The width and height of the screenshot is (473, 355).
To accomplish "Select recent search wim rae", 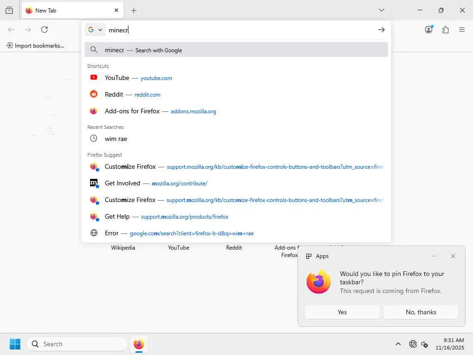I will (236, 139).
